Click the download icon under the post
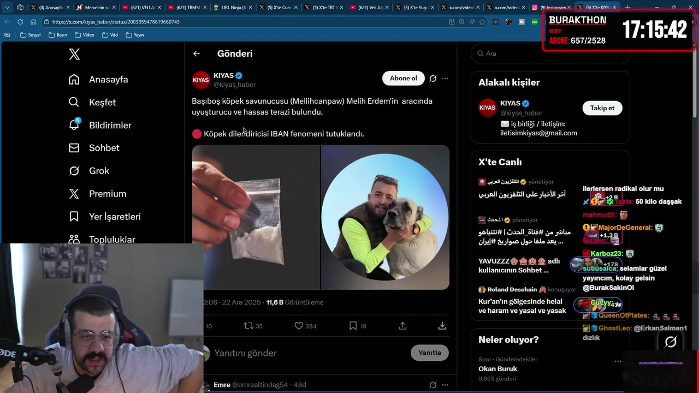This screenshot has width=699, height=393. pyautogui.click(x=442, y=326)
